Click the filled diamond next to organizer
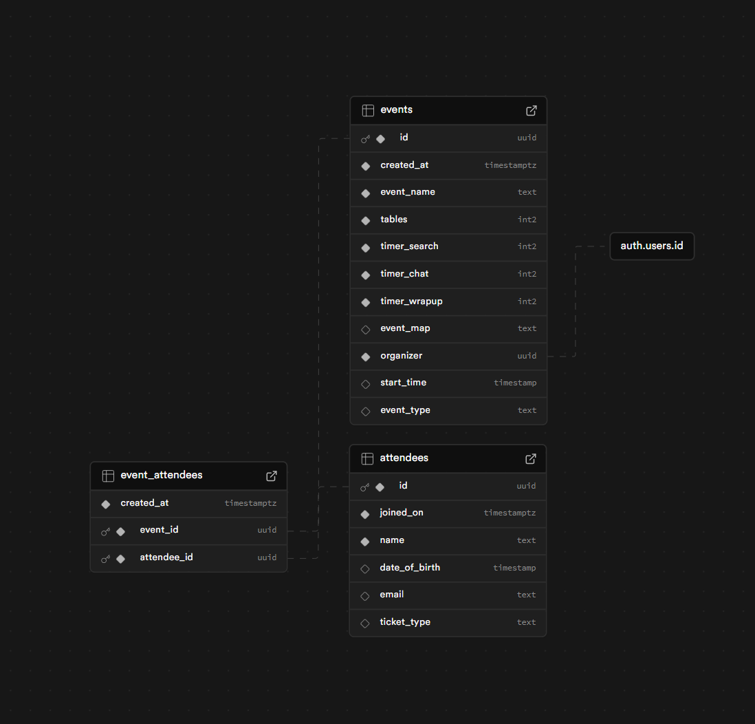Image resolution: width=755 pixels, height=724 pixels. click(x=365, y=356)
